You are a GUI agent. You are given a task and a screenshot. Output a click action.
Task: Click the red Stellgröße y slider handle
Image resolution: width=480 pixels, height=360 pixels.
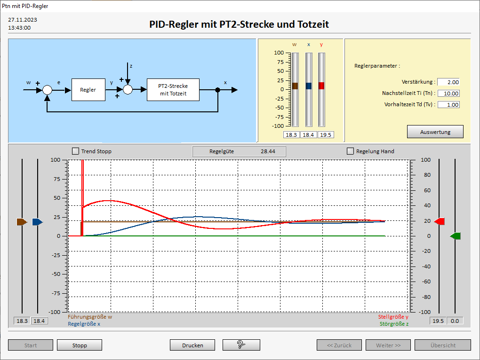440,221
